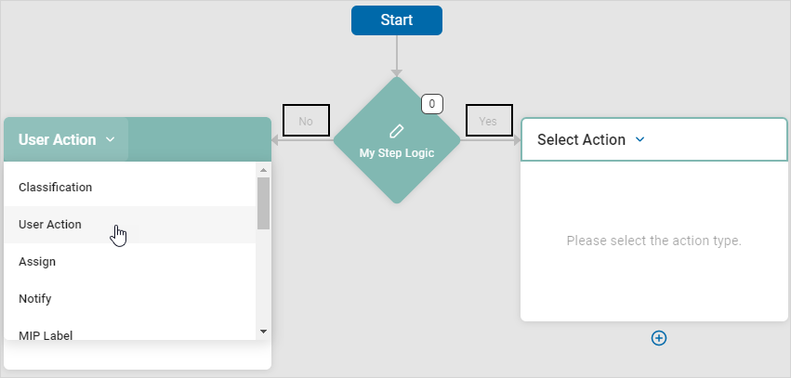Click the Select Action chevron arrow

tap(639, 139)
